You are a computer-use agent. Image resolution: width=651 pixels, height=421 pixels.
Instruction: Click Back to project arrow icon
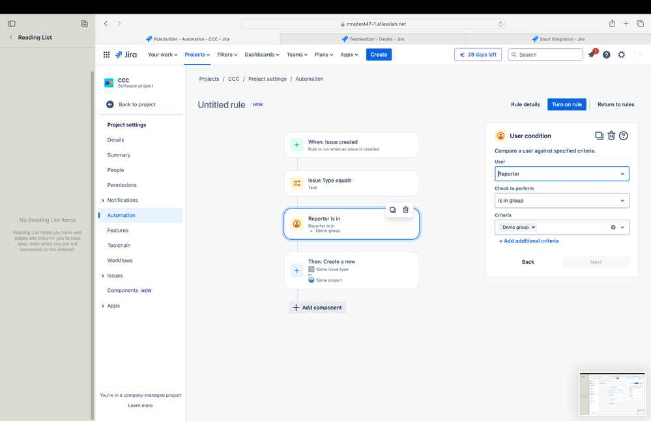(x=110, y=105)
